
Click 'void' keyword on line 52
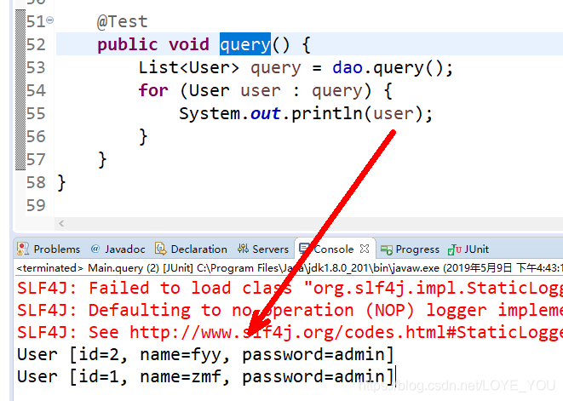point(189,44)
